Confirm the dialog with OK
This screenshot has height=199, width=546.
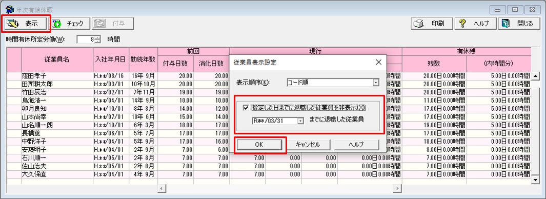(x=259, y=145)
